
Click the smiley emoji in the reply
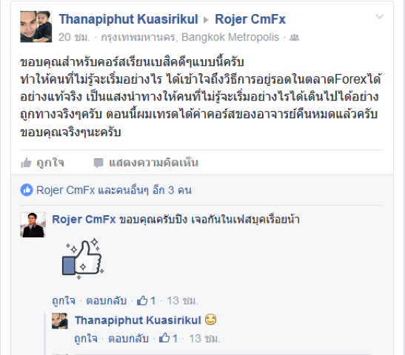point(210,319)
